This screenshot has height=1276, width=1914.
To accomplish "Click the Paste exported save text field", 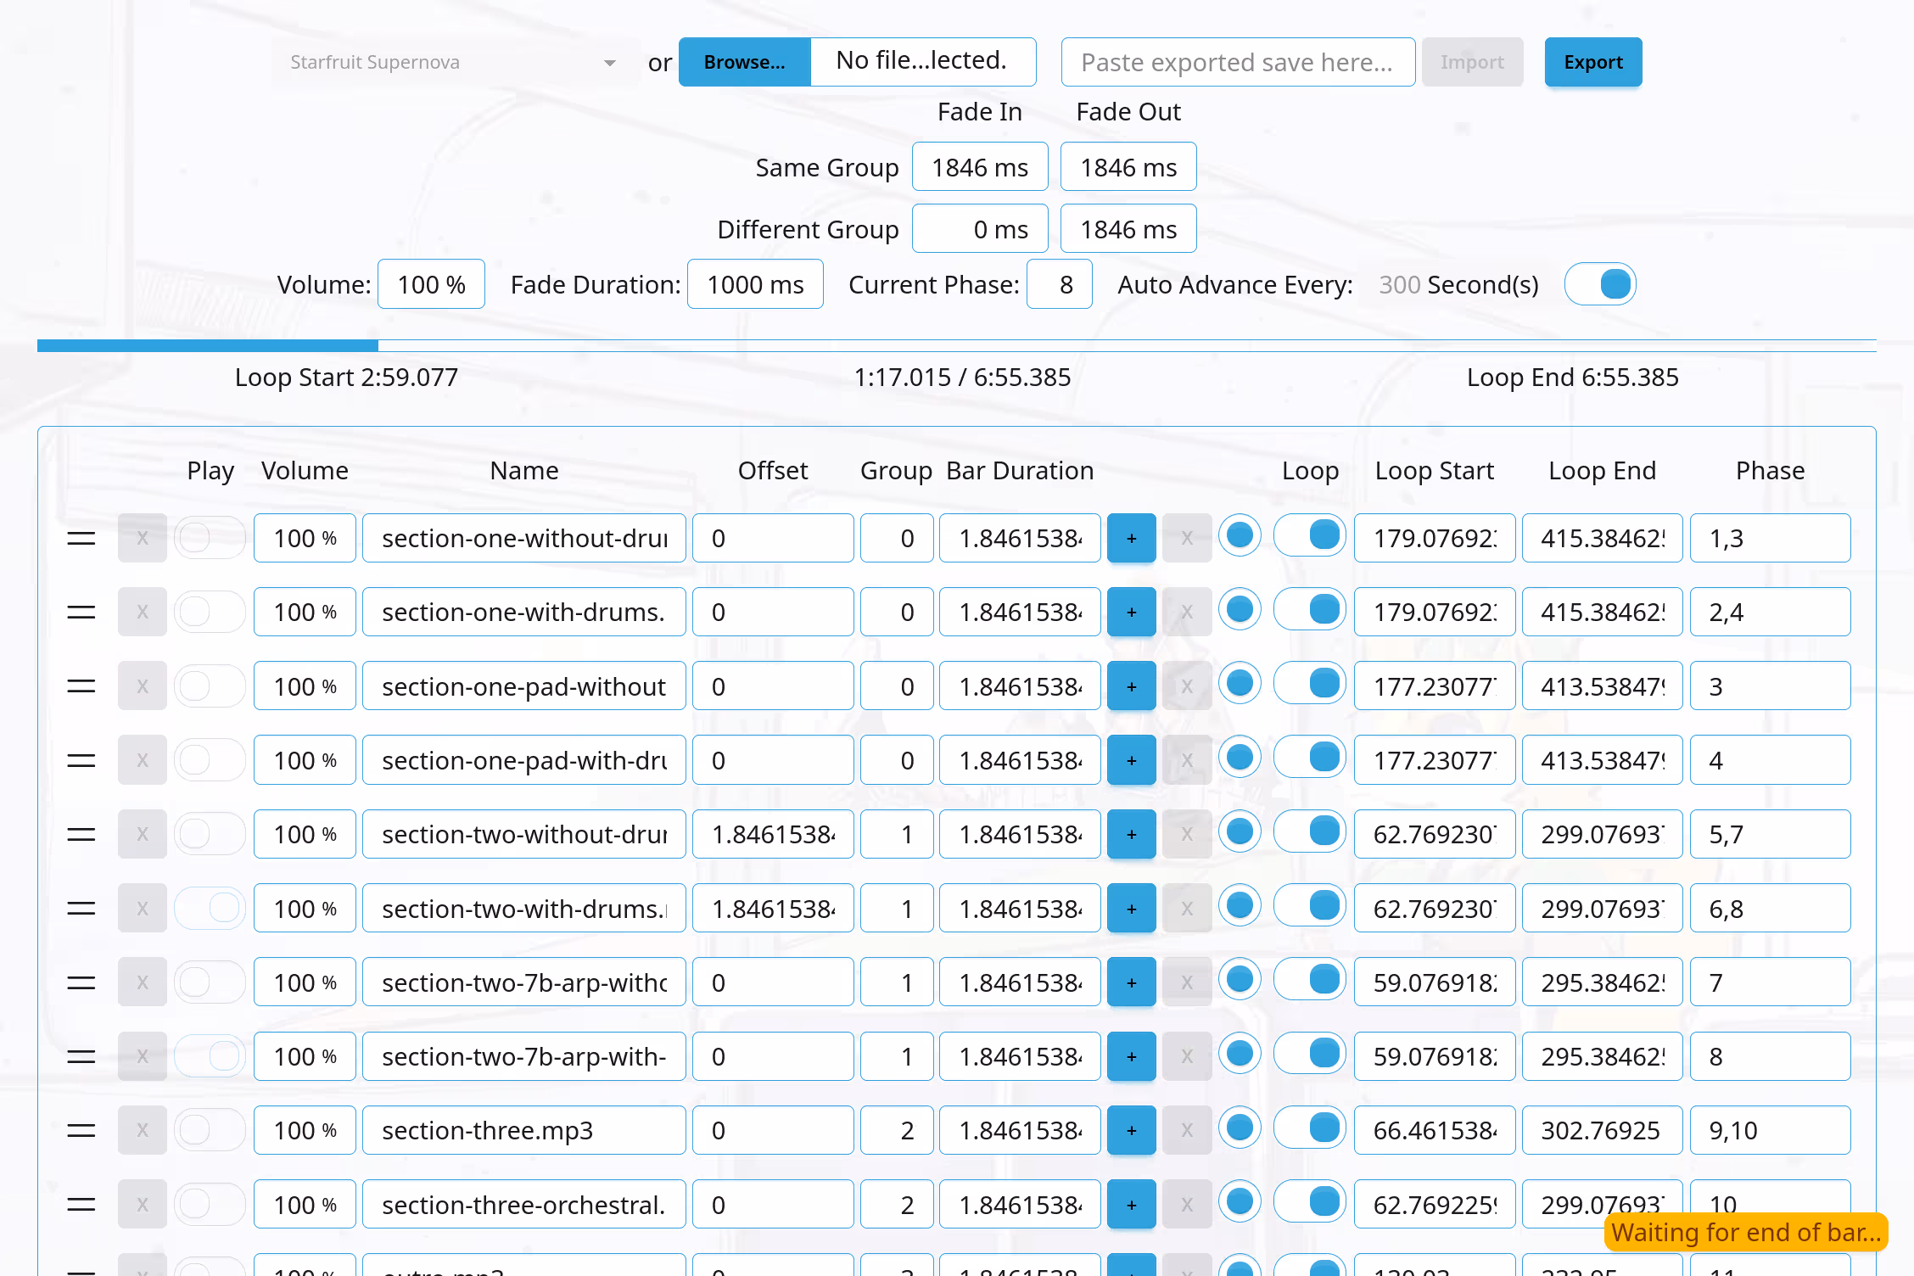I will tap(1238, 62).
